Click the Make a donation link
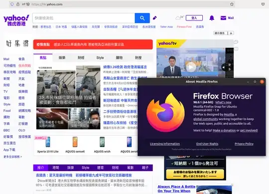Viewport: 269px width, 194px height. 224,130
